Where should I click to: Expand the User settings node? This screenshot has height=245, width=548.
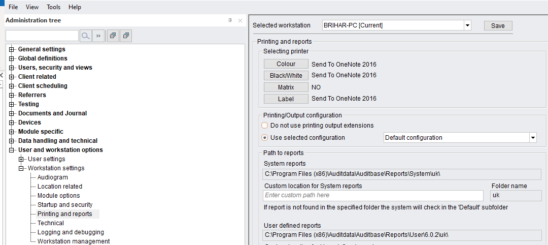pos(21,159)
